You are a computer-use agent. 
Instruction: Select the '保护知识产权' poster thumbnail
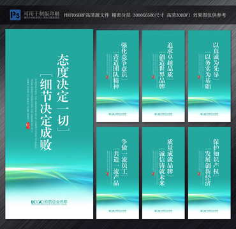click(209, 173)
